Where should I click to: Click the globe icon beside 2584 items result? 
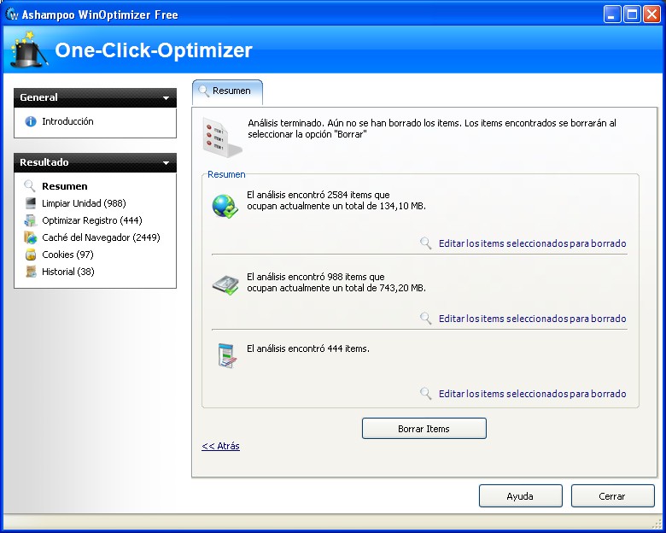tap(225, 206)
